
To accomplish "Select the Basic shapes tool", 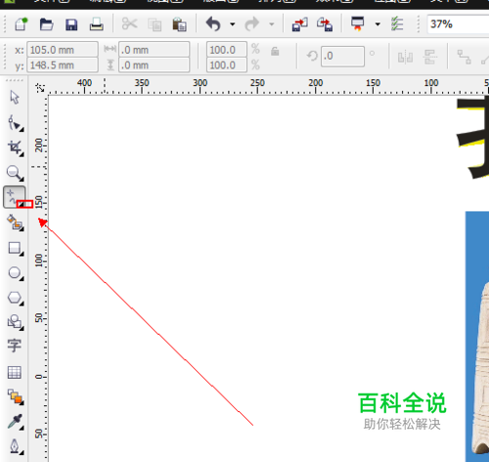I will [15, 322].
